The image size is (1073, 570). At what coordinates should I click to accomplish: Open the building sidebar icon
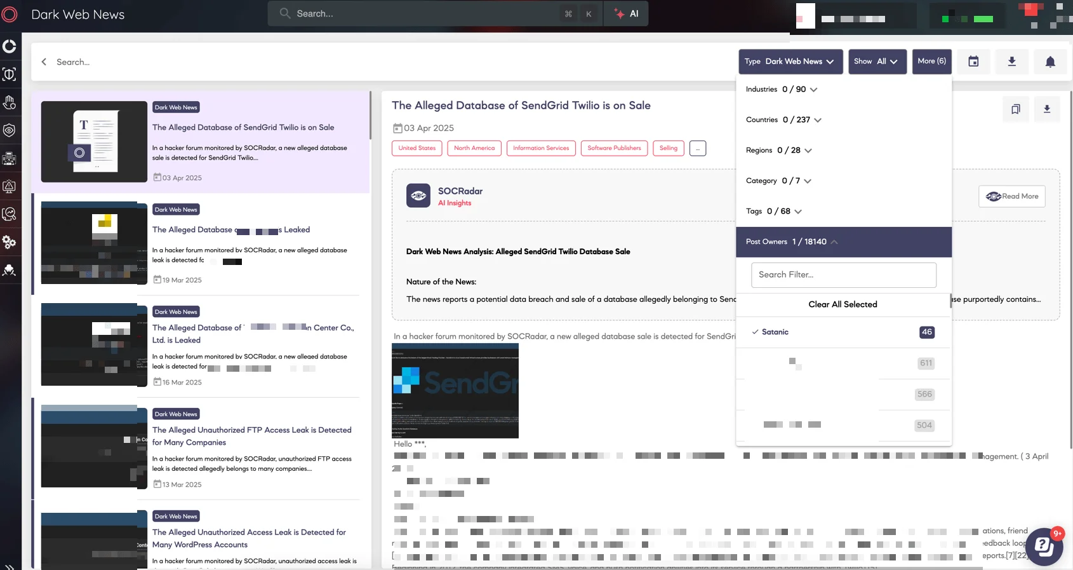10,158
